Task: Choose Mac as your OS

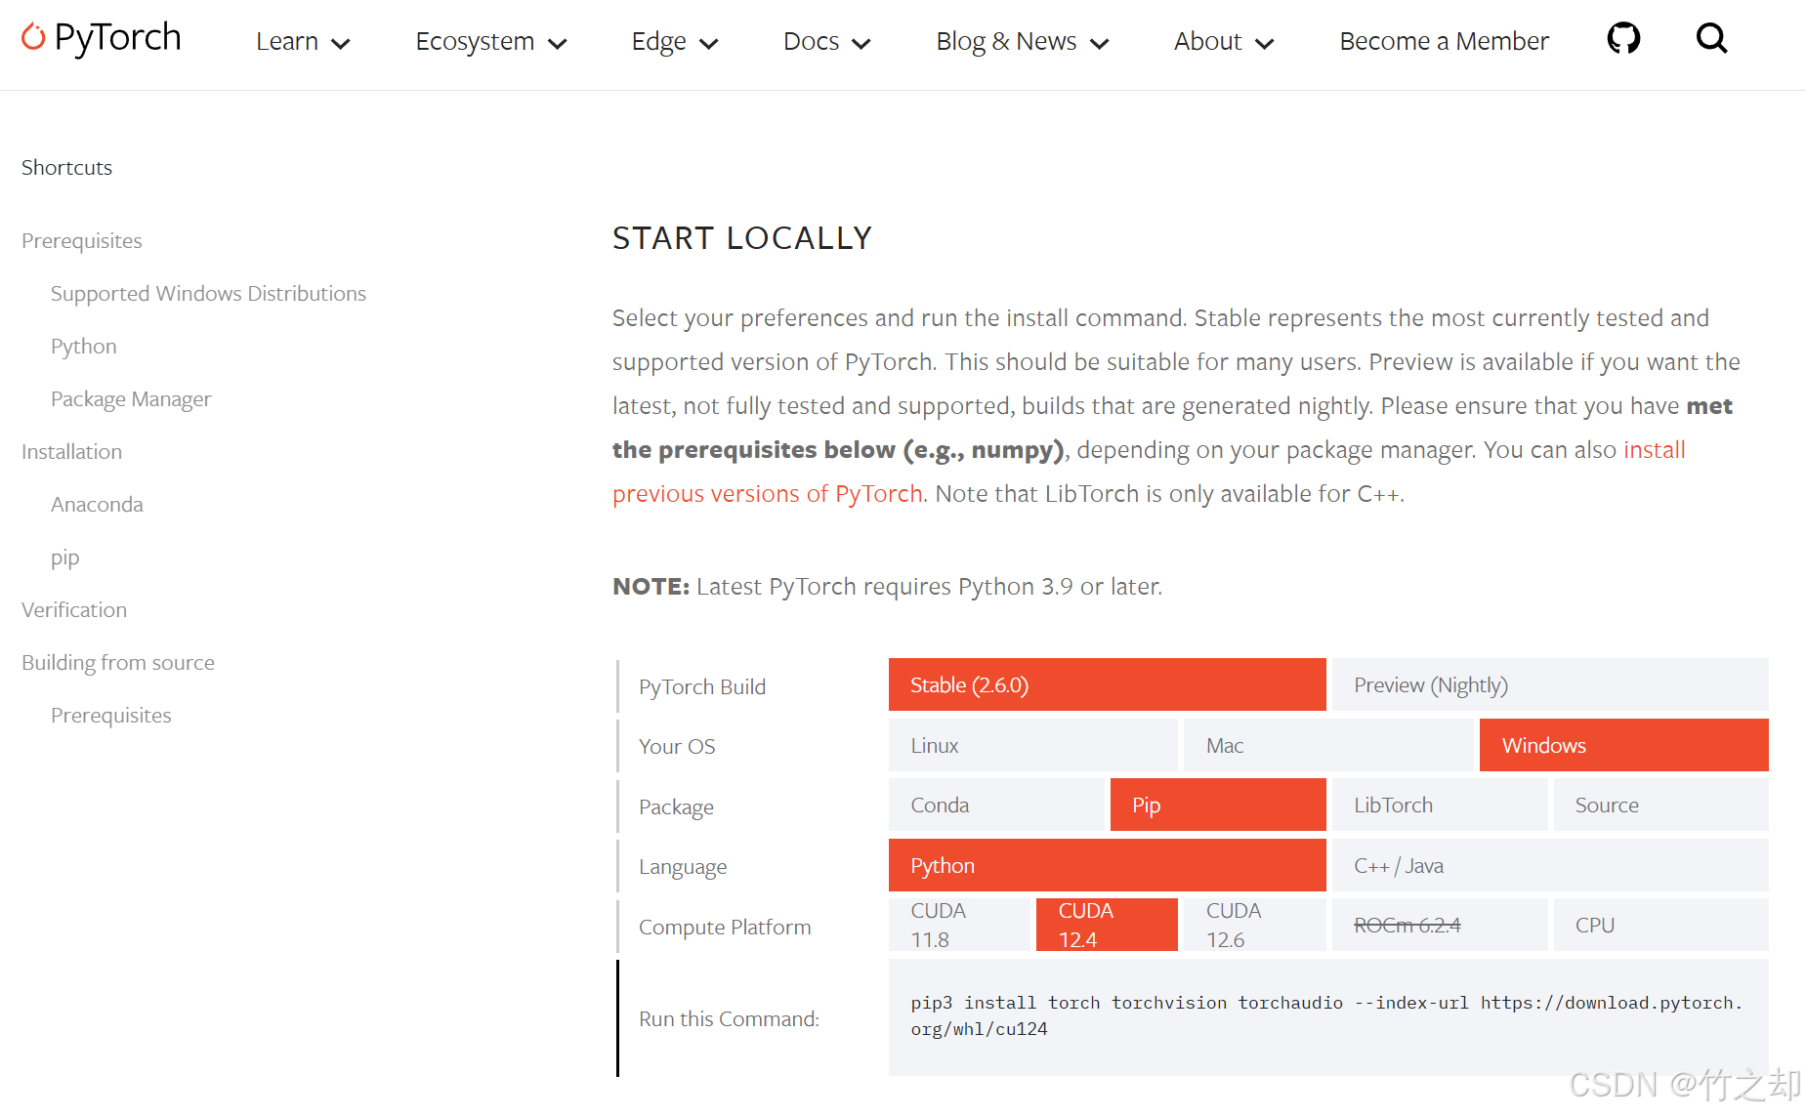Action: coord(1328,745)
